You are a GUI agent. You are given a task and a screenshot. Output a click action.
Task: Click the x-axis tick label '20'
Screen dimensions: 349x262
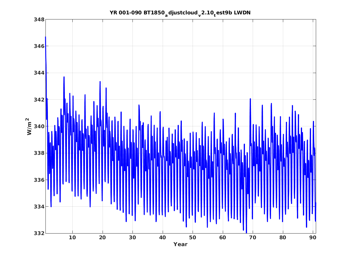click(102, 238)
